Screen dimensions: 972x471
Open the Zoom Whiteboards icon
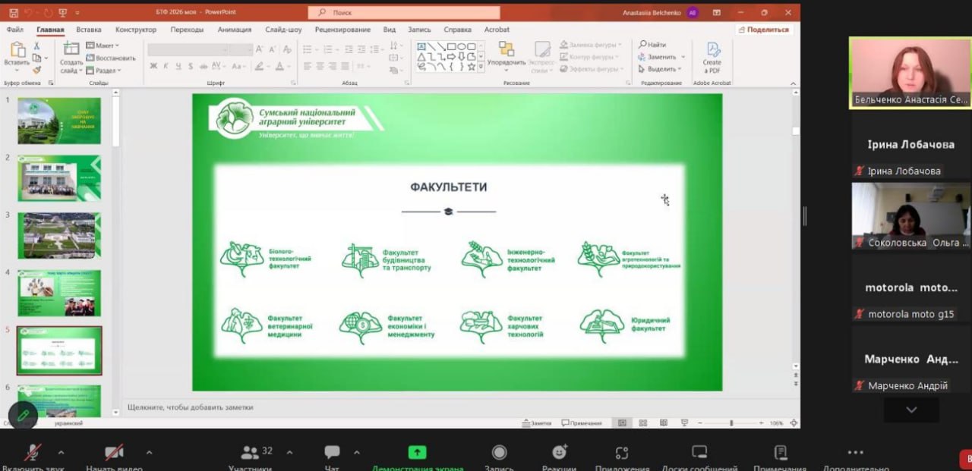click(x=699, y=453)
